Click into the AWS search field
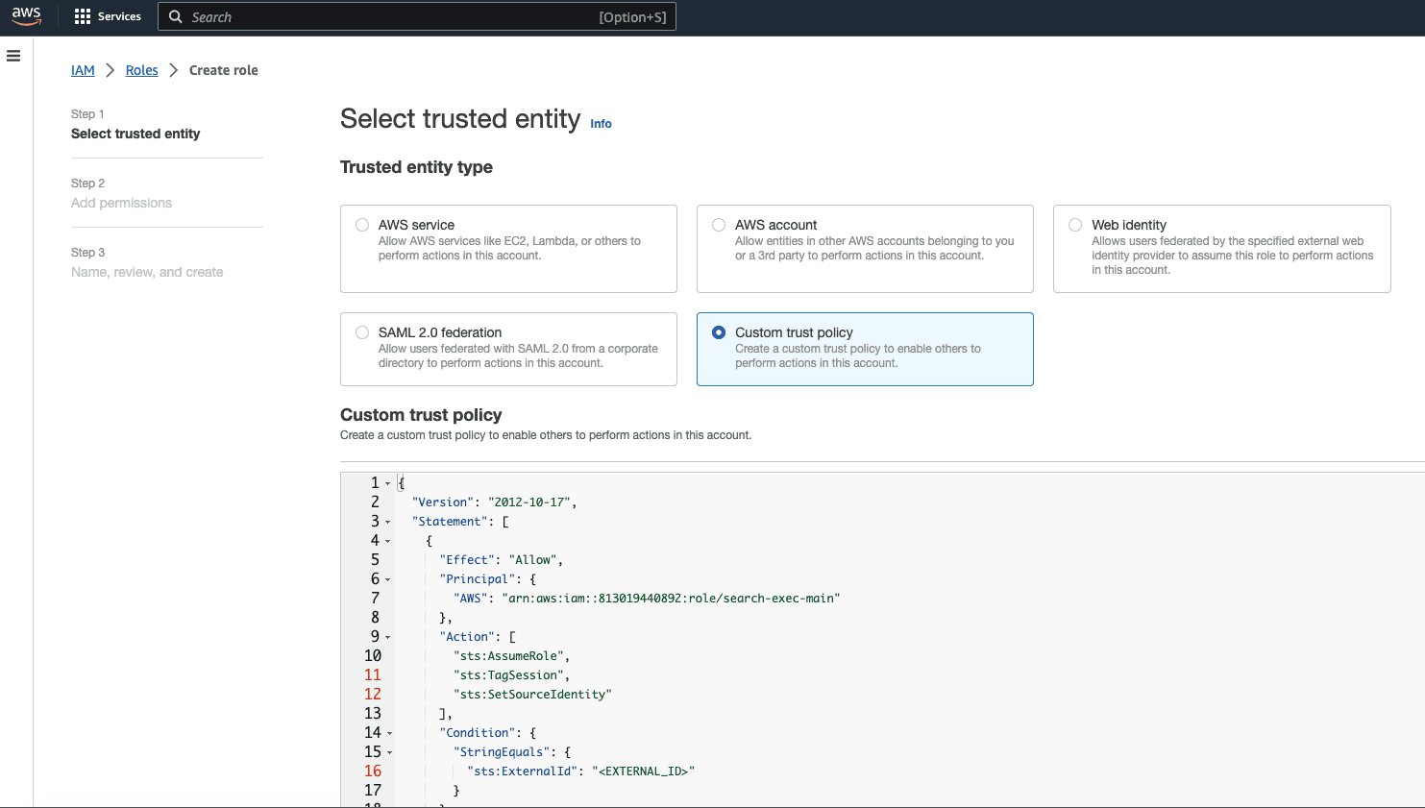 click(x=384, y=16)
